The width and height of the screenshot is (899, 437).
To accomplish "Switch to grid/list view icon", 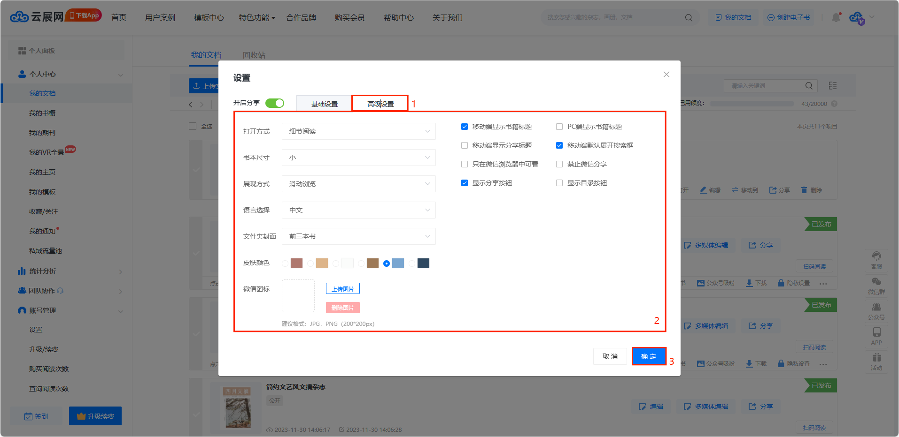I will [833, 86].
